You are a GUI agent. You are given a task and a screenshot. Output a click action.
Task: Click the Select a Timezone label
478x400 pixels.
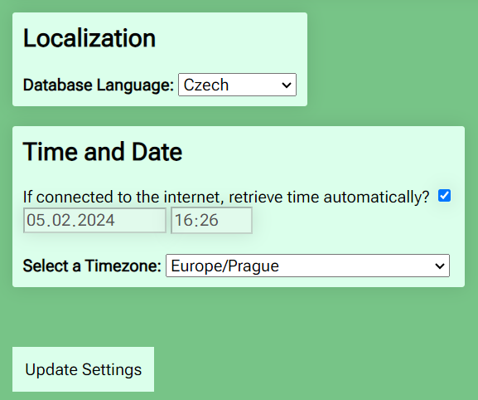coord(92,266)
